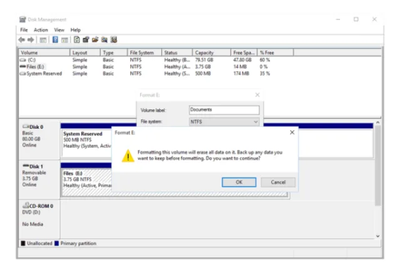This screenshot has height=267, width=400.
Task: Sort by the Volume column header
Action: click(x=44, y=53)
